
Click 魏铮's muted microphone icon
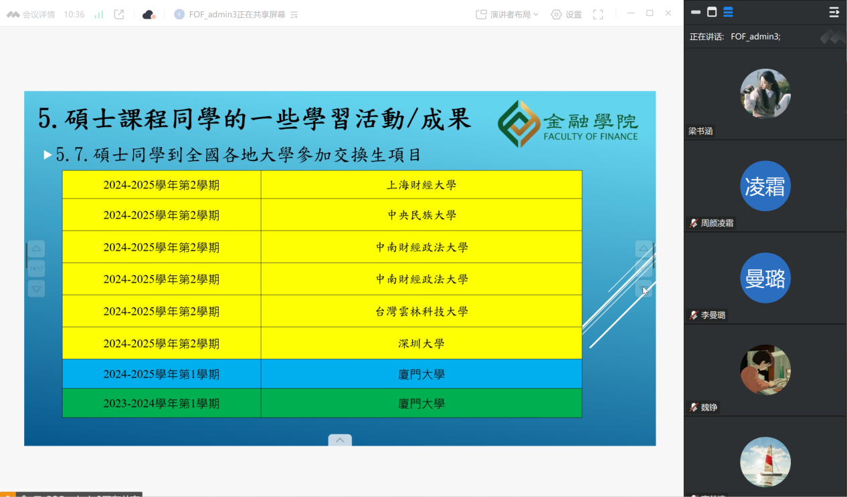(x=694, y=407)
